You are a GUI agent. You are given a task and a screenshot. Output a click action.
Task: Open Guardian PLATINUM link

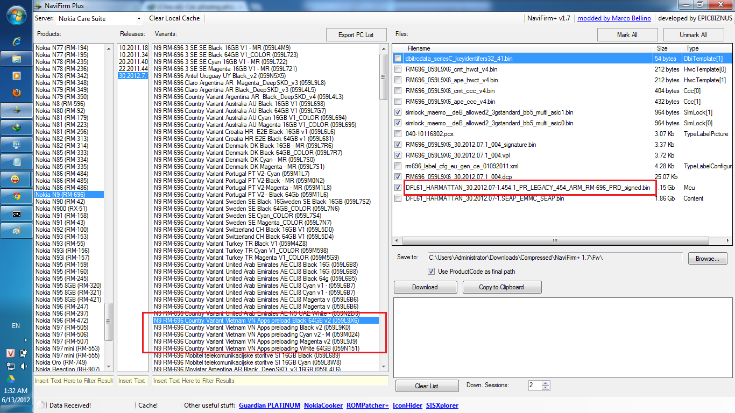pyautogui.click(x=268, y=405)
